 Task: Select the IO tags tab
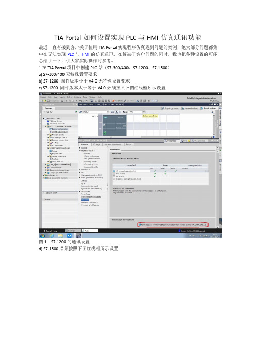[x=97, y=144]
